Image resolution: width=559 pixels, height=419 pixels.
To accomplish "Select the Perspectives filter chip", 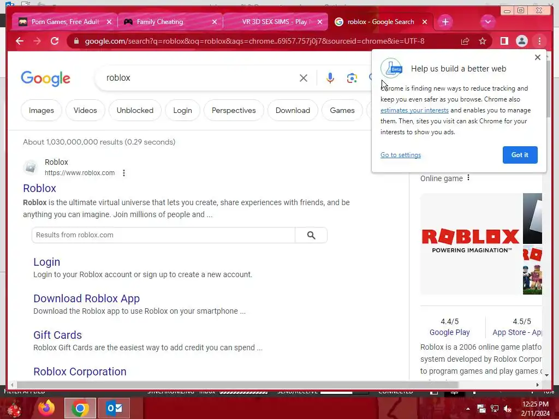I will tap(234, 110).
